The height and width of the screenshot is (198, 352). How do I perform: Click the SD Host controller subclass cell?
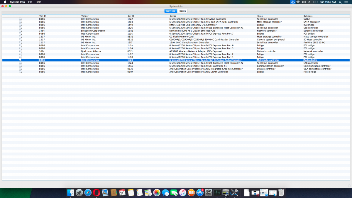(313, 40)
